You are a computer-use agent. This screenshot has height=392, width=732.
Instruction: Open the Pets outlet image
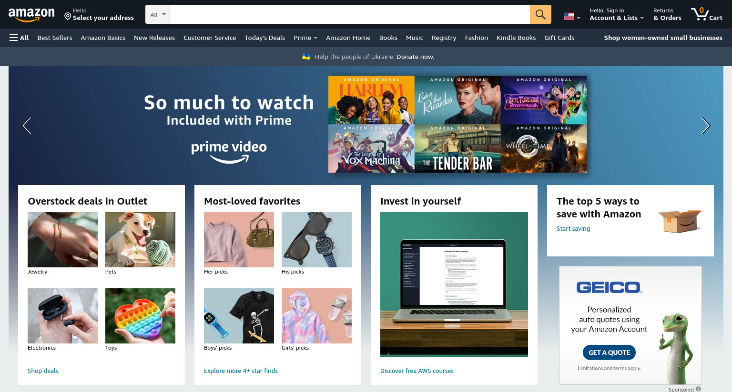(140, 240)
